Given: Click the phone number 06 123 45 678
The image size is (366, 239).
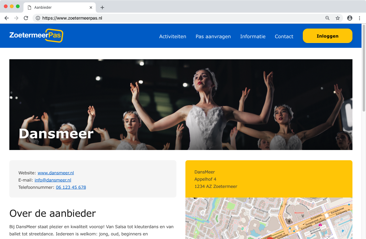Looking at the screenshot, I should pyautogui.click(x=71, y=187).
